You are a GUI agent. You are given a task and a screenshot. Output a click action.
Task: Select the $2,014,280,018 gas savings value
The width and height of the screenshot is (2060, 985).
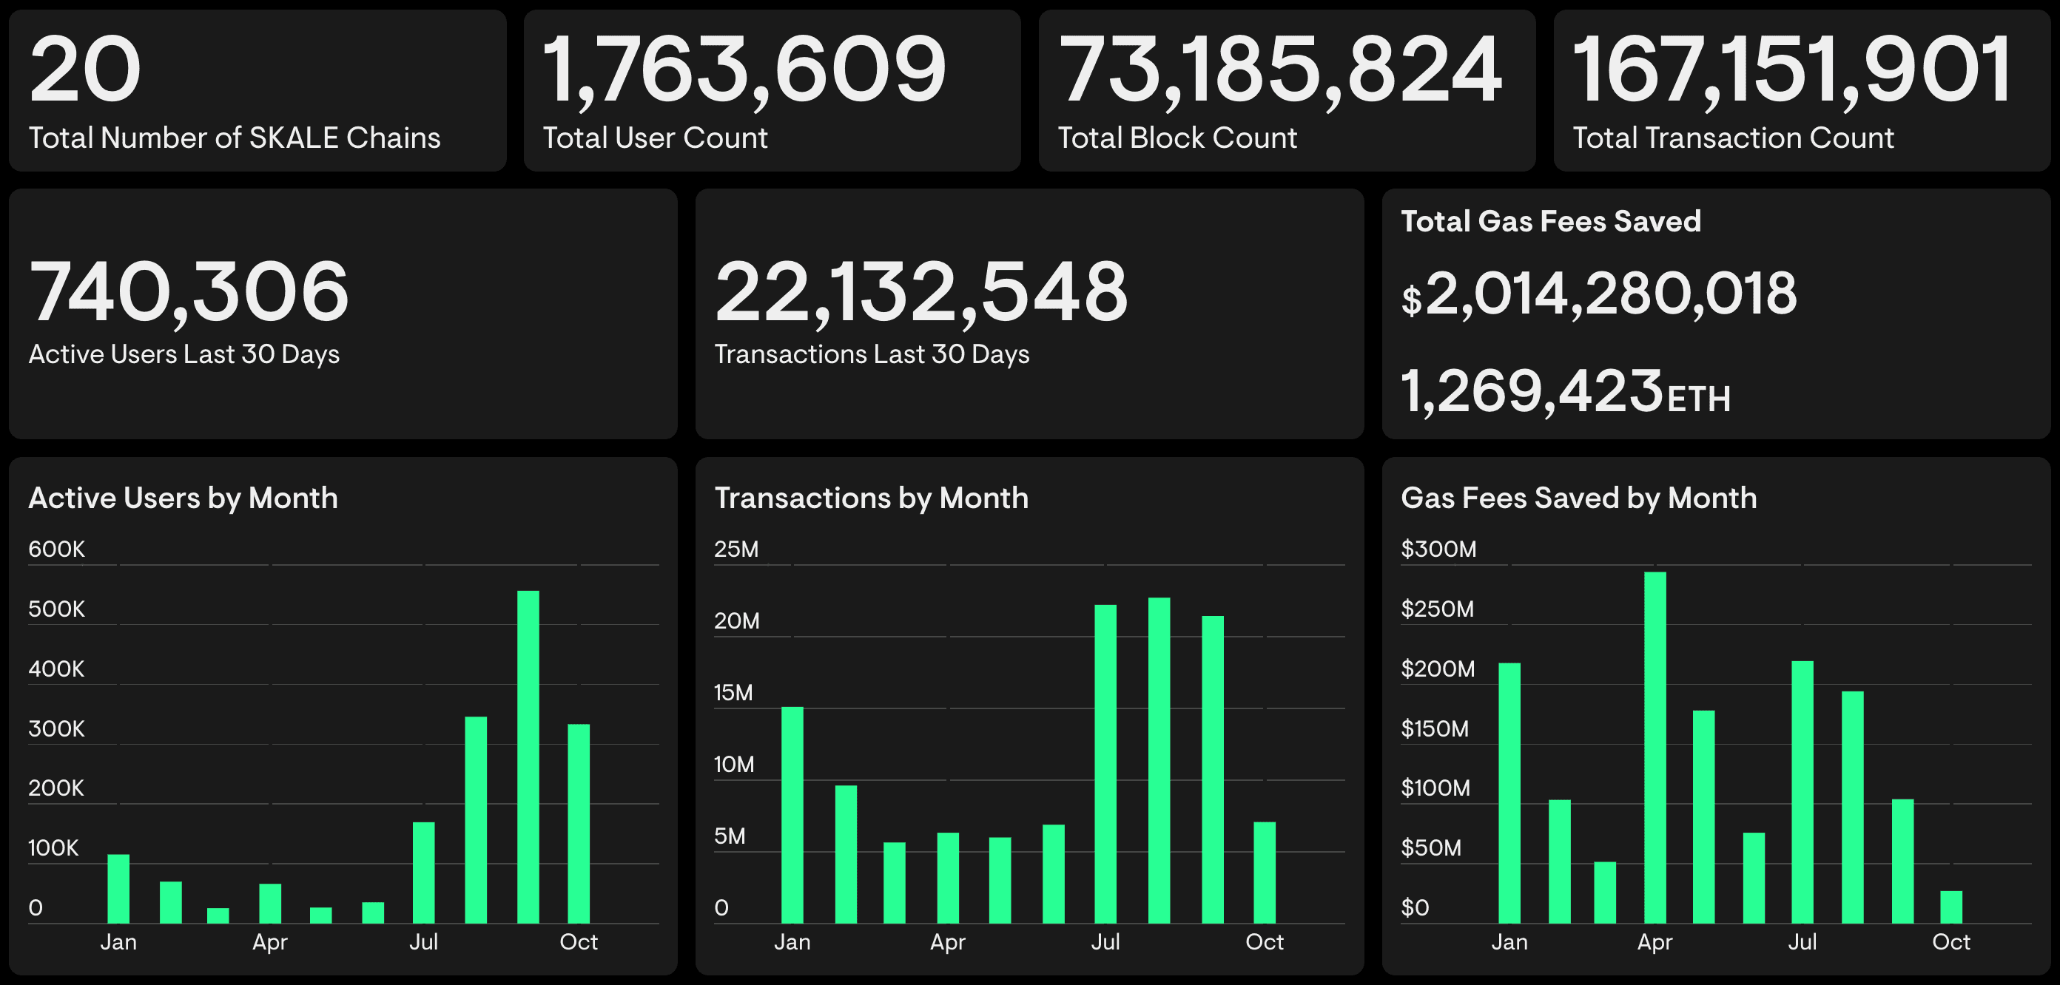click(1599, 294)
